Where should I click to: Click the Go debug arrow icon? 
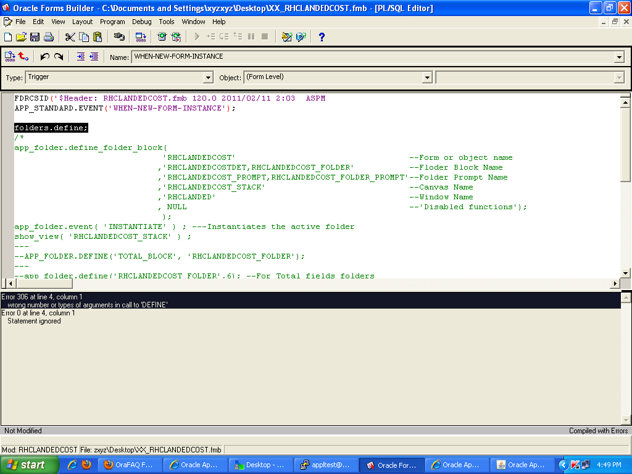click(x=197, y=36)
